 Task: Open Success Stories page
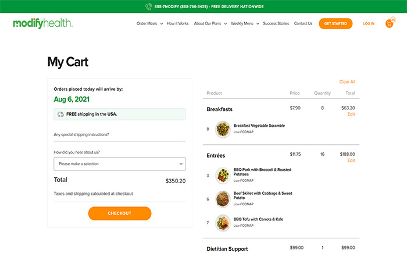point(276,23)
